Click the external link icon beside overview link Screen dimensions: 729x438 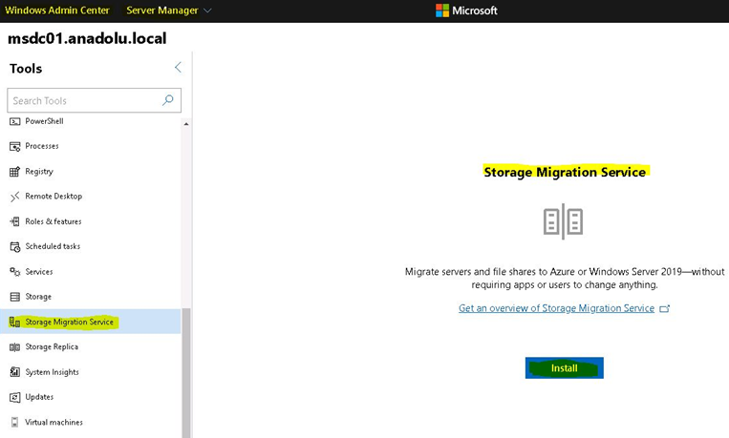point(664,308)
